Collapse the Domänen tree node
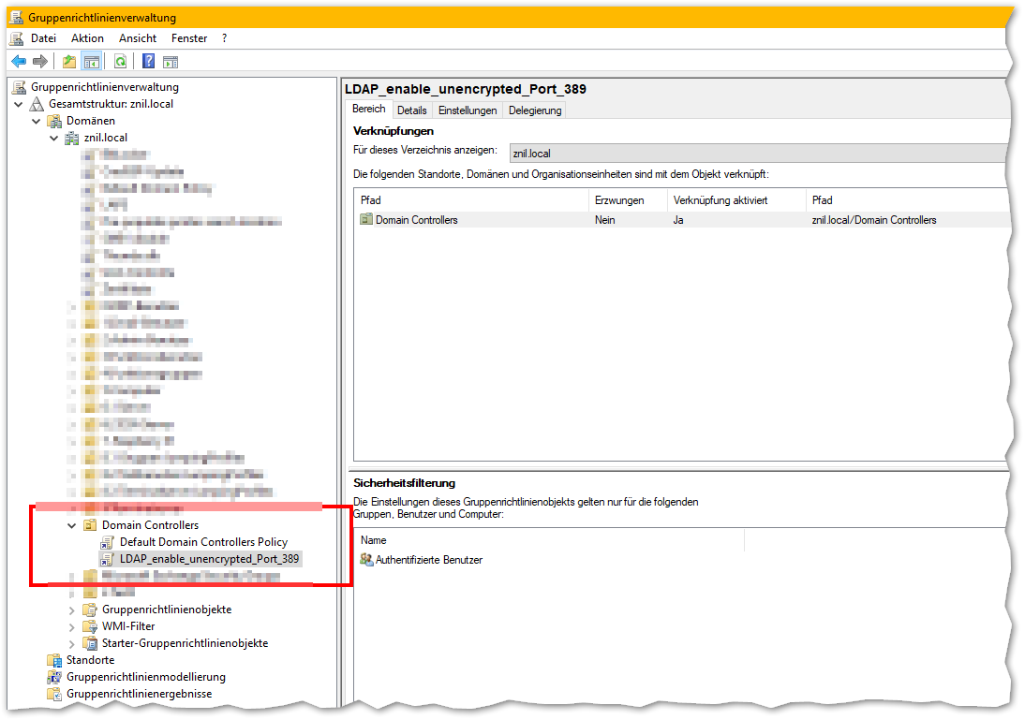Image resolution: width=1025 pixels, height=720 pixels. [37, 121]
